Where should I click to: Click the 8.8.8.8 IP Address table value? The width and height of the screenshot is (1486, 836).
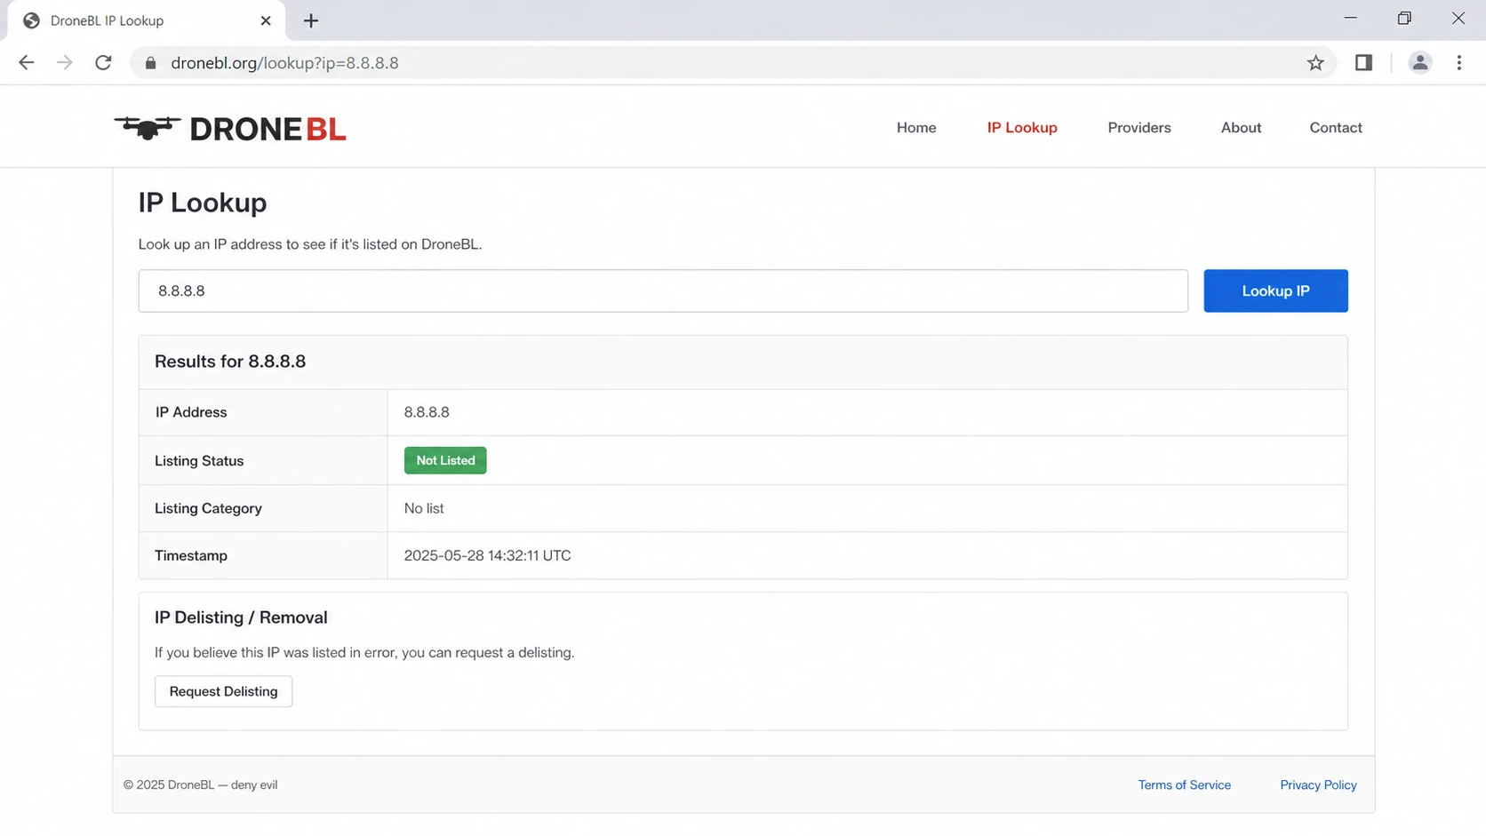click(427, 412)
